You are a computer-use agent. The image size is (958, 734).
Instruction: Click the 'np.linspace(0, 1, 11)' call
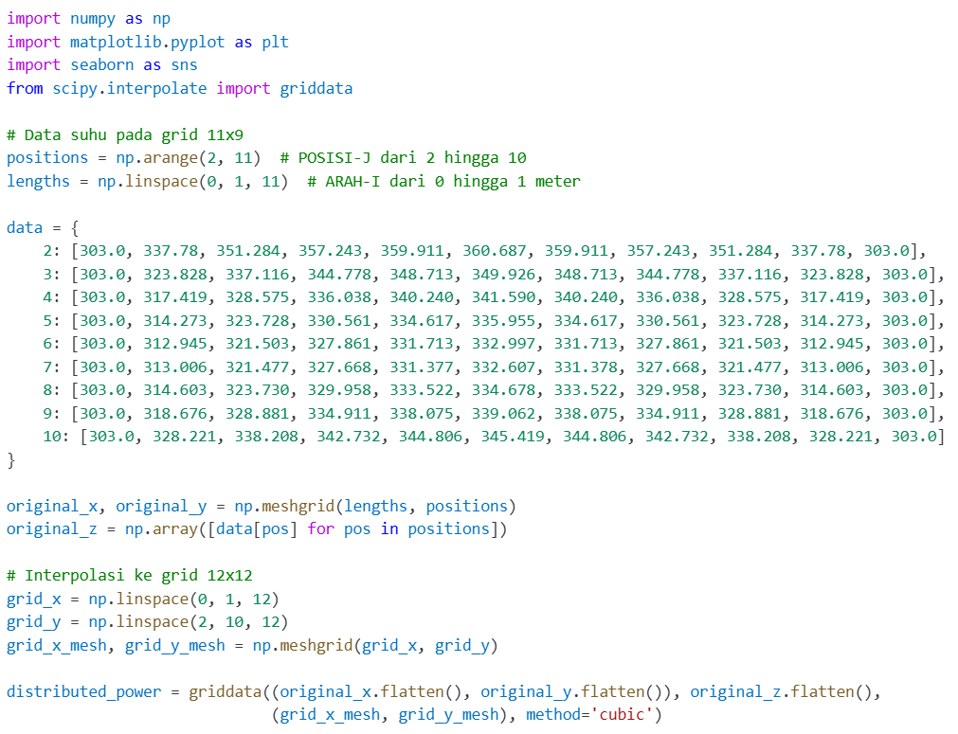click(x=192, y=181)
